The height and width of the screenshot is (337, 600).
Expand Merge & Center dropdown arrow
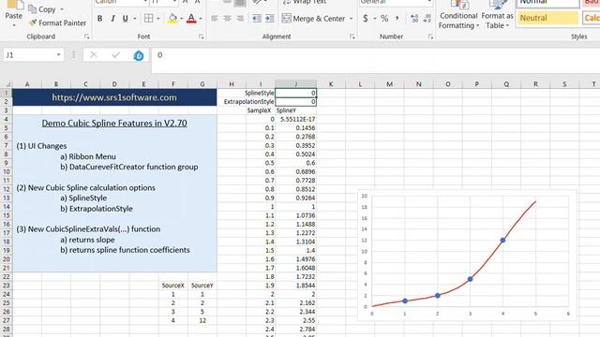coord(351,19)
